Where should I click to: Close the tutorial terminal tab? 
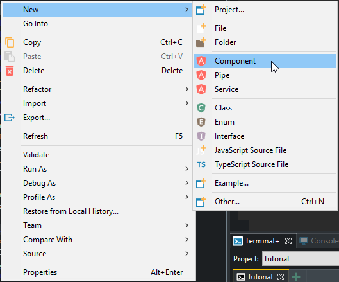[x=281, y=277]
